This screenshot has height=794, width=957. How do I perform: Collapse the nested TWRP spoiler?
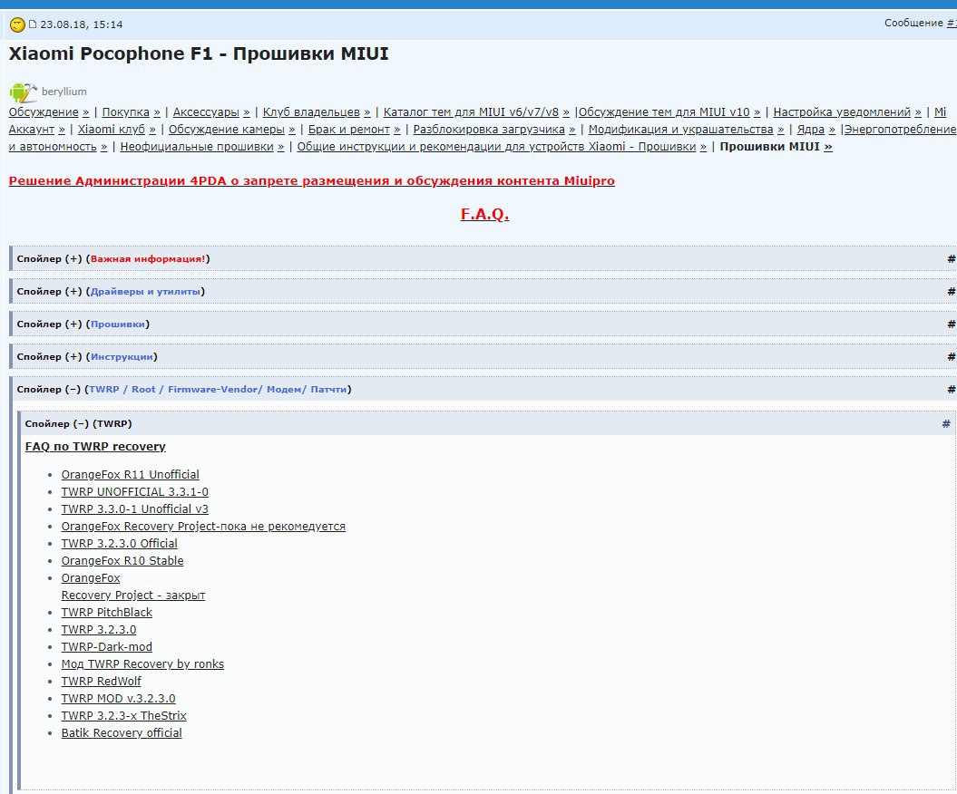[x=486, y=423]
